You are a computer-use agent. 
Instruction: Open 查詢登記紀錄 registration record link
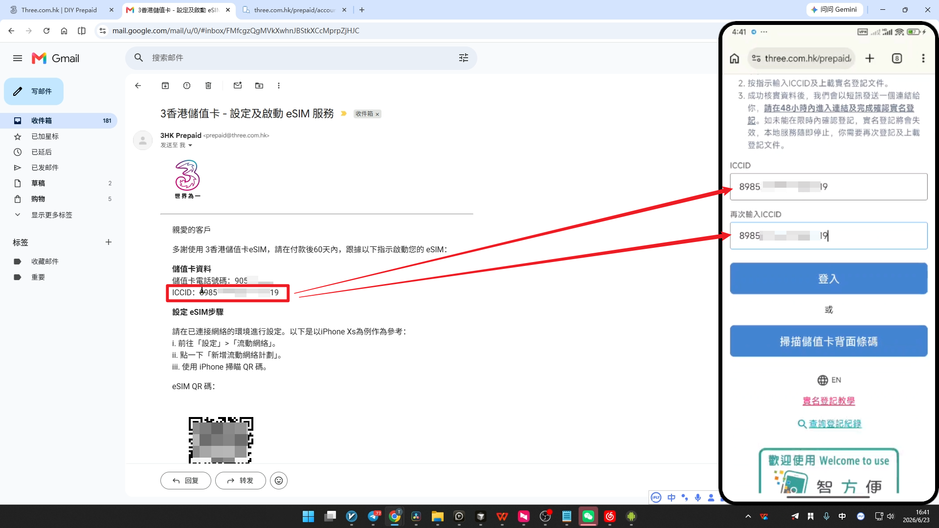point(829,424)
